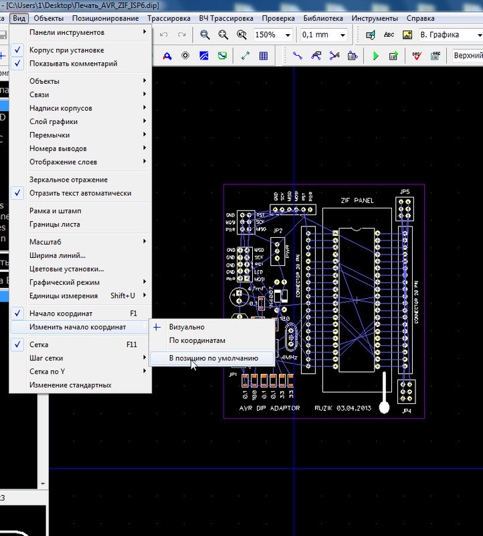
Task: Click the green run autorouter arrow
Action: point(375,56)
